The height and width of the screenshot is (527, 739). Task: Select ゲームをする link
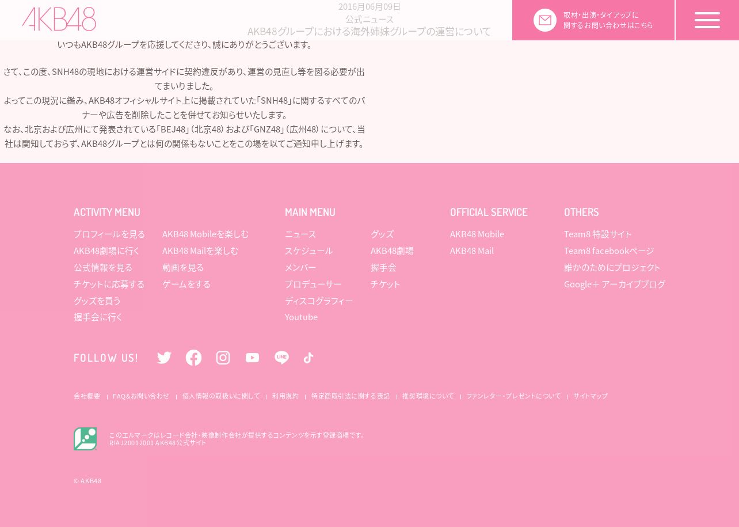click(x=186, y=284)
